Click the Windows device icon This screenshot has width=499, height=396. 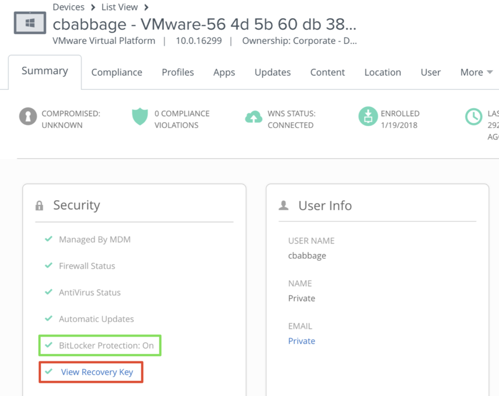pos(30,23)
